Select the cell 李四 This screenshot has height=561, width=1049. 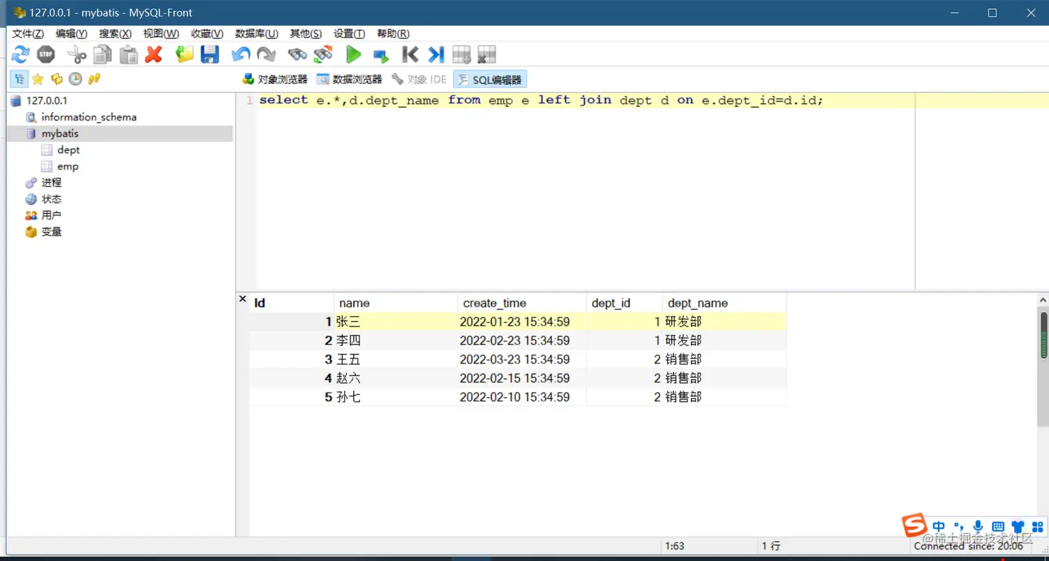(x=396, y=341)
